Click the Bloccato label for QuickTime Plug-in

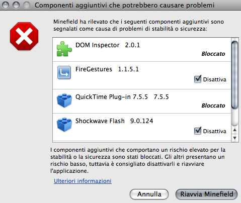pos(213,106)
